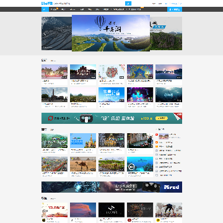Open the underwater shark video thumbnail
223x223 pixels.
(140, 164)
